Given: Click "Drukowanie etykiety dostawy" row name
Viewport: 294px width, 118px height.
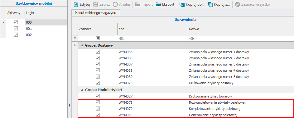Looking at the screenshot, I should 211,83.
